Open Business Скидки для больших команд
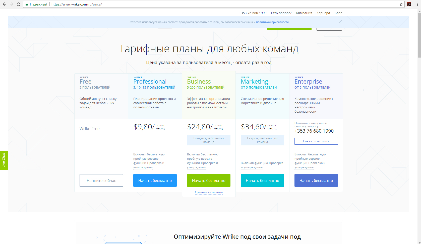The image size is (421, 244). (209, 140)
